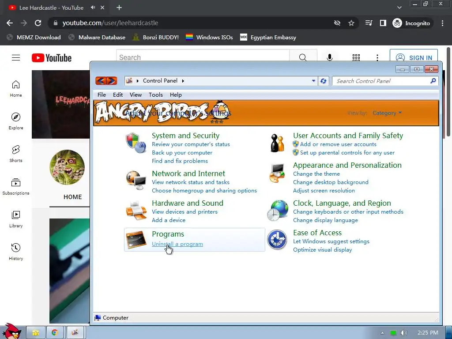Click the Control Panel back arrow

101,81
